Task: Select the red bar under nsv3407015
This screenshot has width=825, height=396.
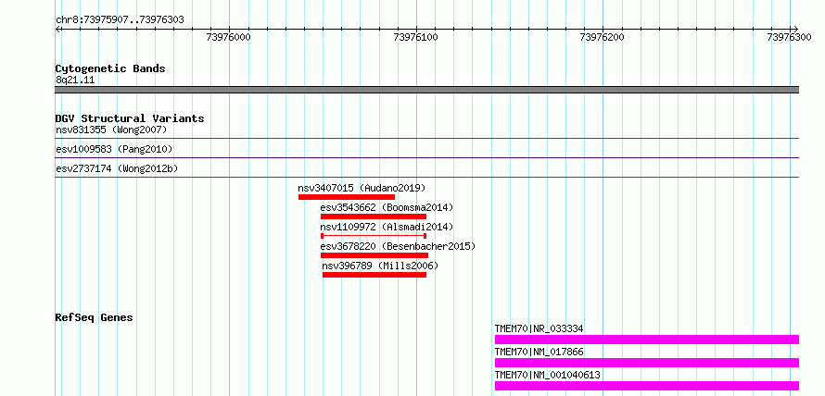Action: [346, 197]
